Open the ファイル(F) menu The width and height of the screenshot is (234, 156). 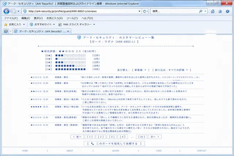11,18
